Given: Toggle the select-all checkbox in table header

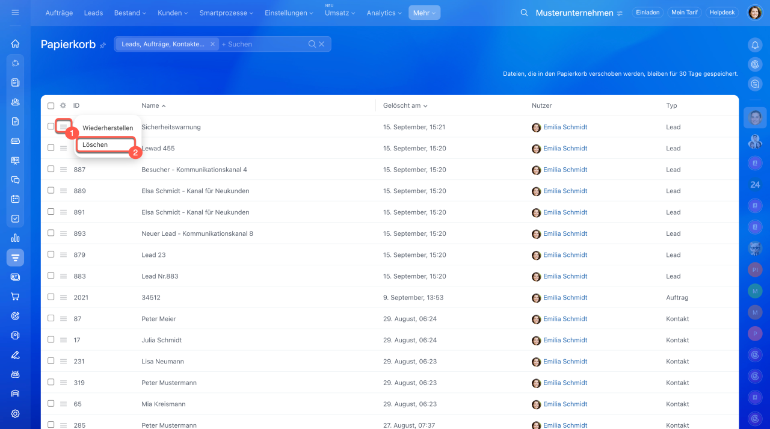Looking at the screenshot, I should coord(51,105).
